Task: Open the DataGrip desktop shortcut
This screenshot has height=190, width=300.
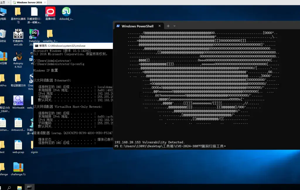Action: [34, 35]
